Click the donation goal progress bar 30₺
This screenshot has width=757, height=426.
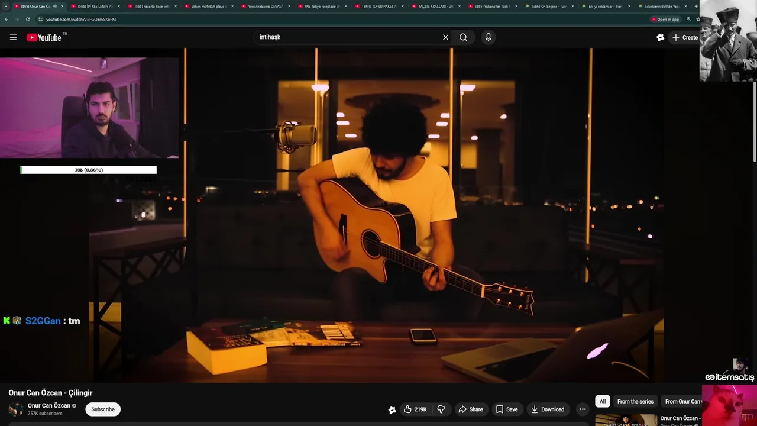89,170
